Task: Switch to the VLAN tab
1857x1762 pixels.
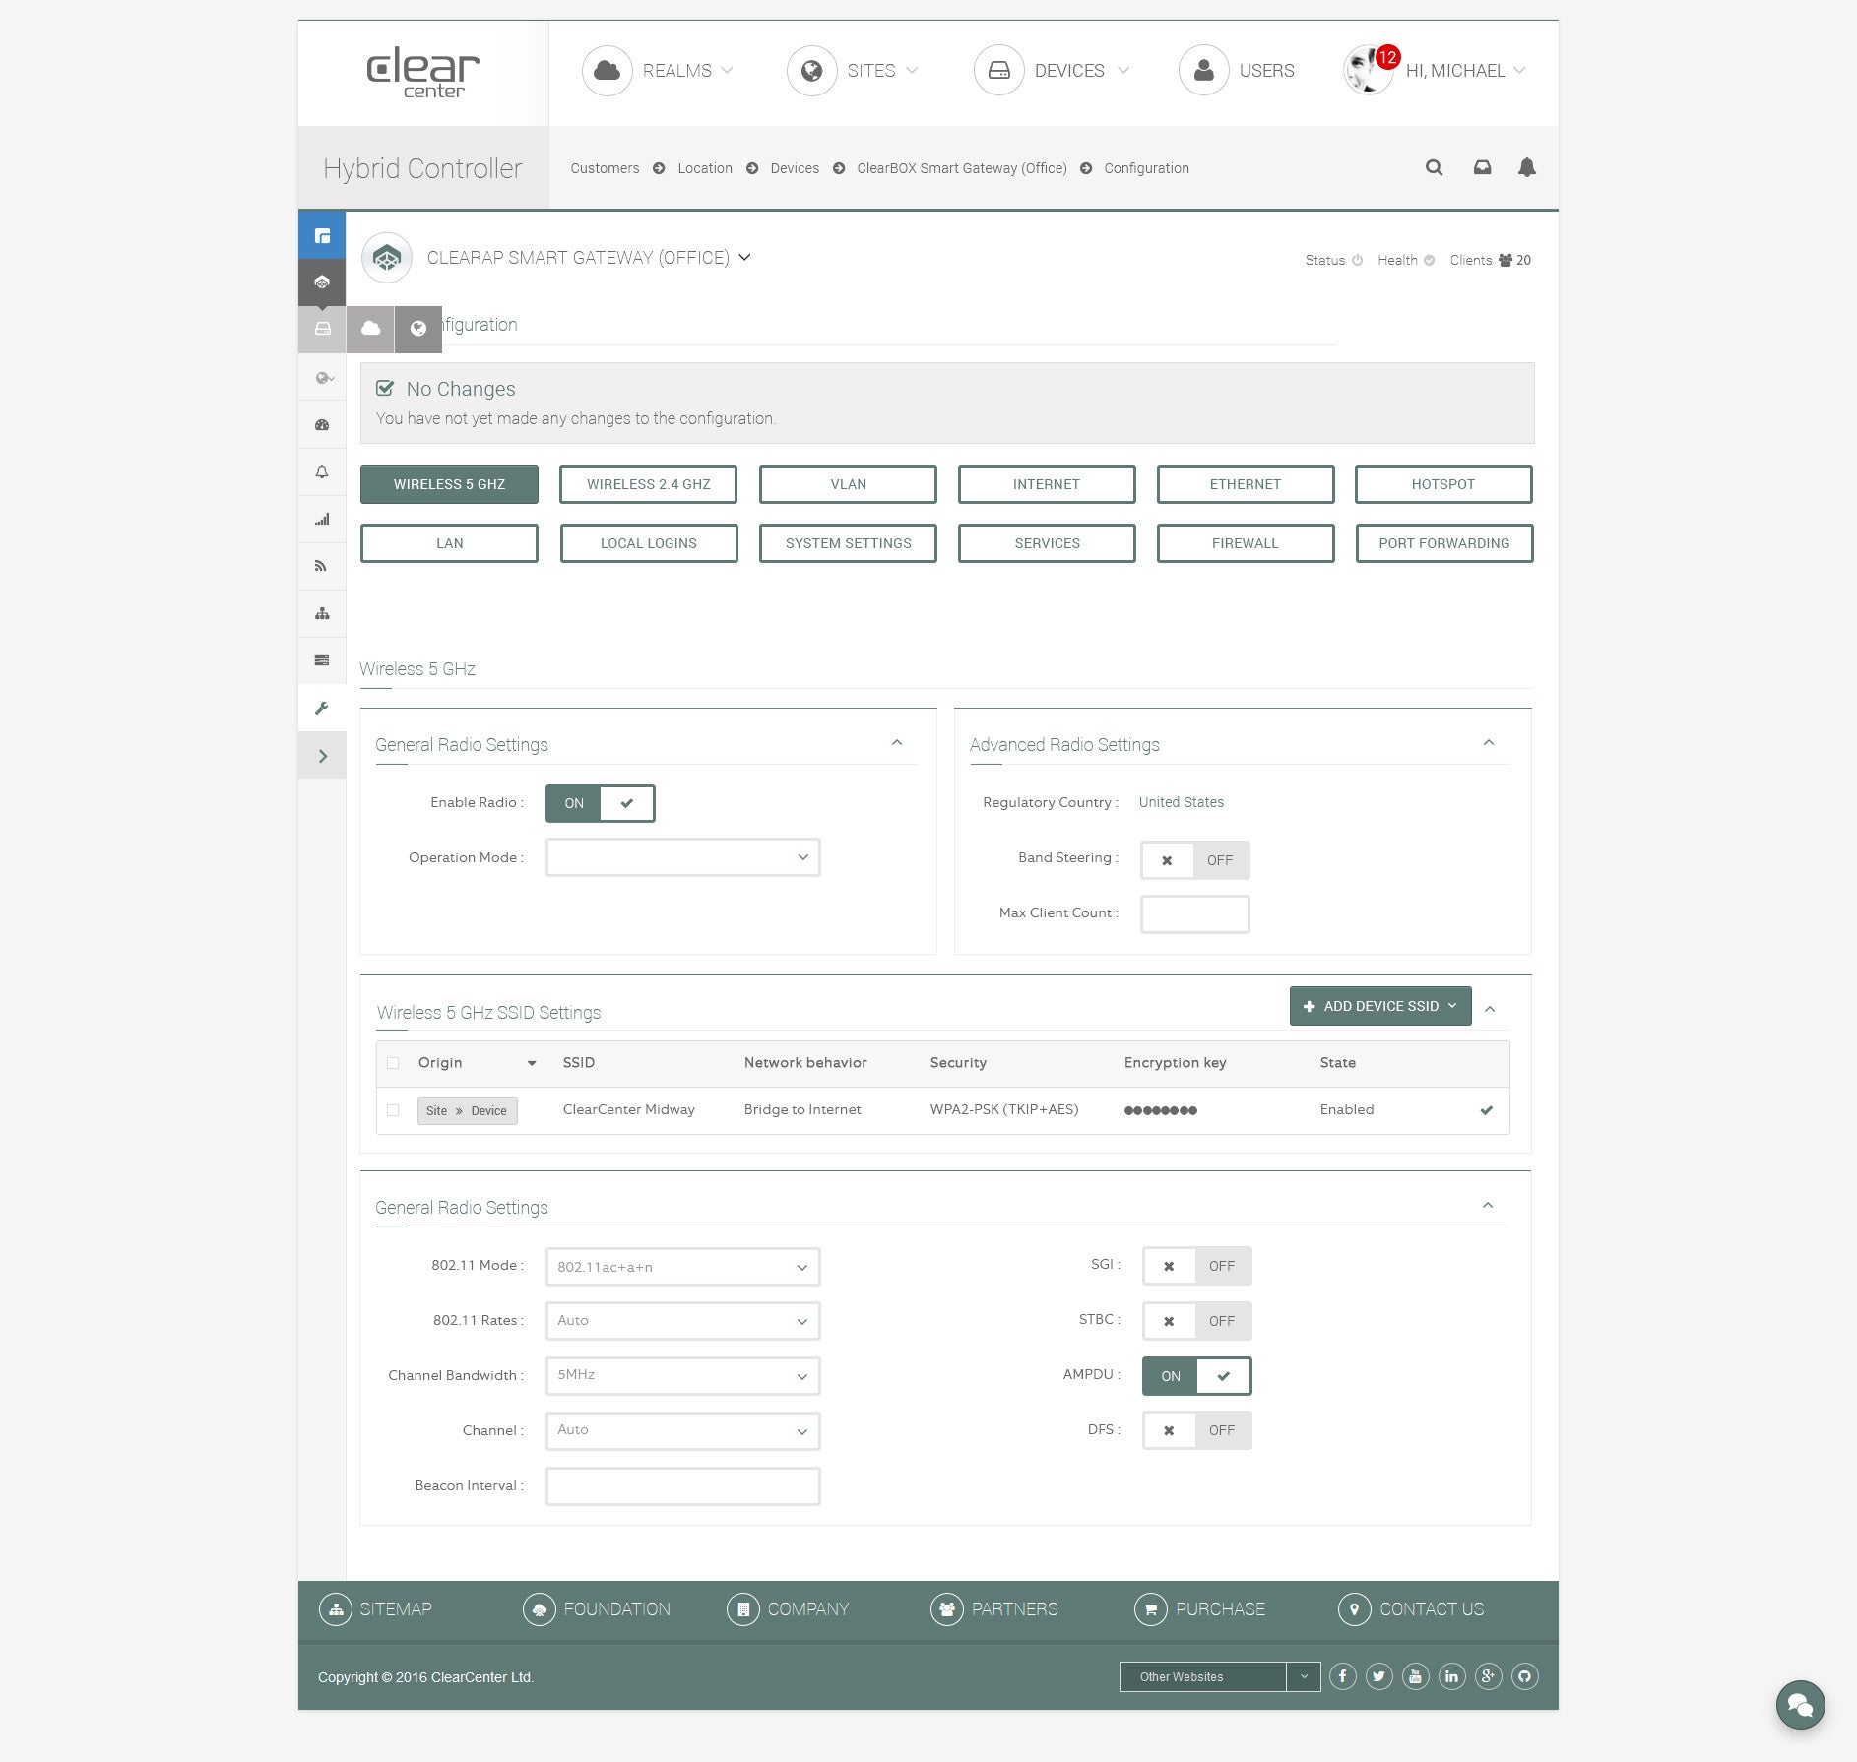Action: click(x=848, y=484)
